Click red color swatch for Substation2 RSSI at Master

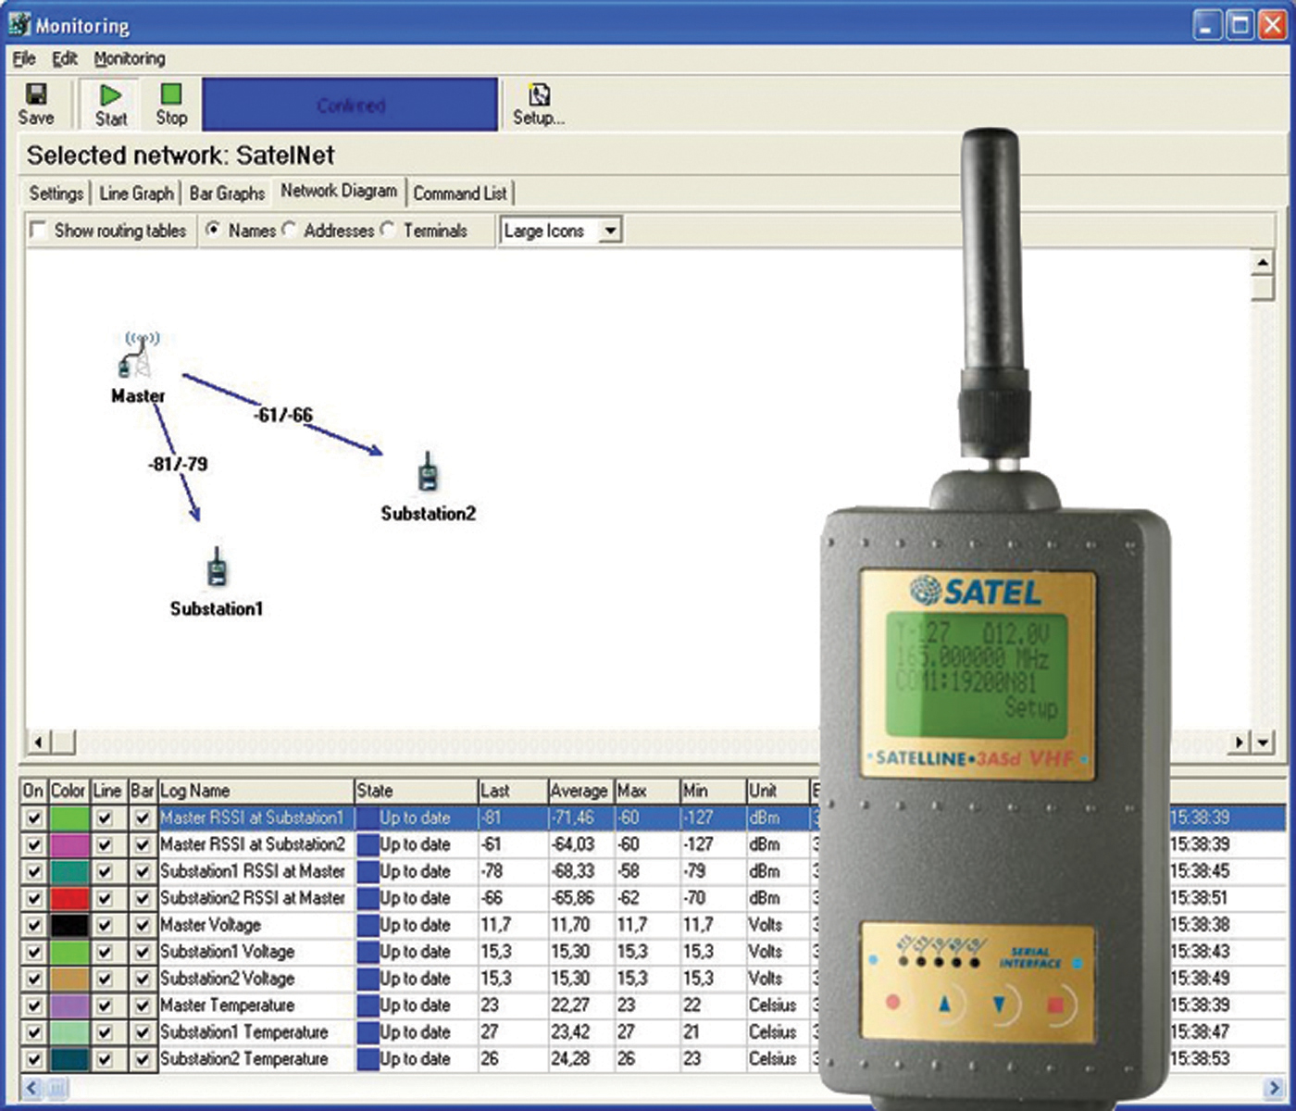69,898
